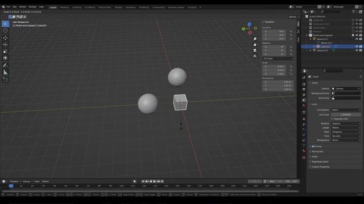Open the Tool properties tab
The image size is (364, 204).
[x=304, y=78]
